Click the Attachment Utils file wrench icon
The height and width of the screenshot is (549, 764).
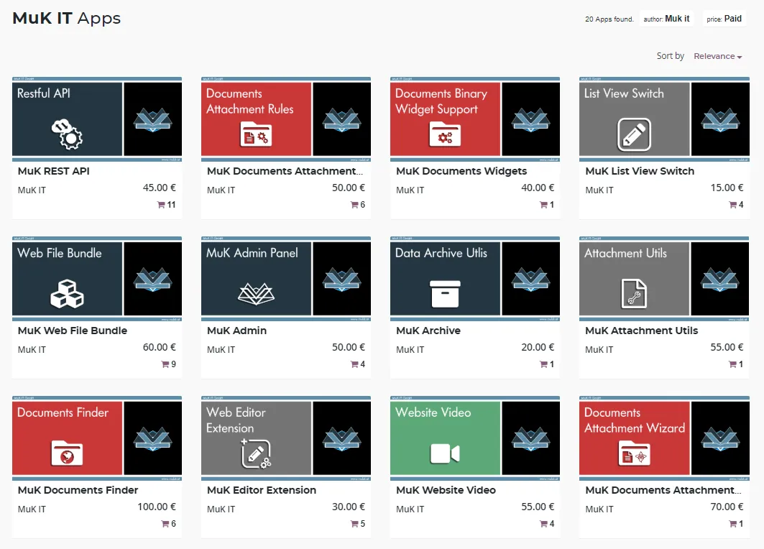(634, 294)
